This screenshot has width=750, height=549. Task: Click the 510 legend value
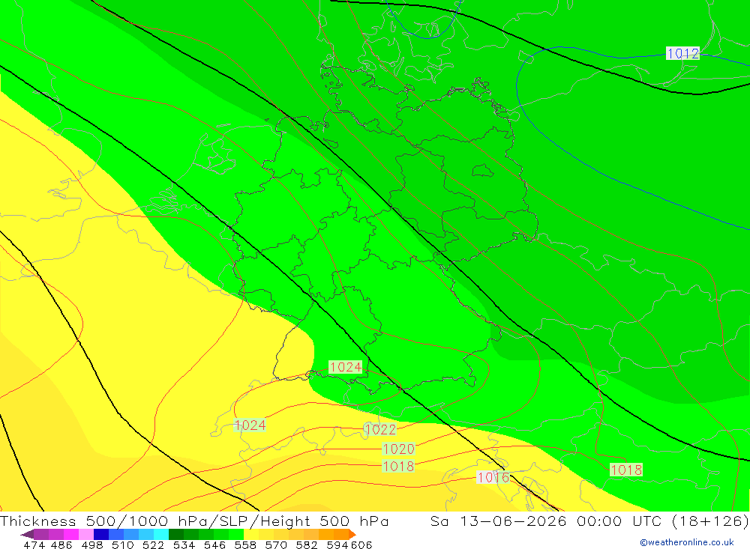[122, 545]
